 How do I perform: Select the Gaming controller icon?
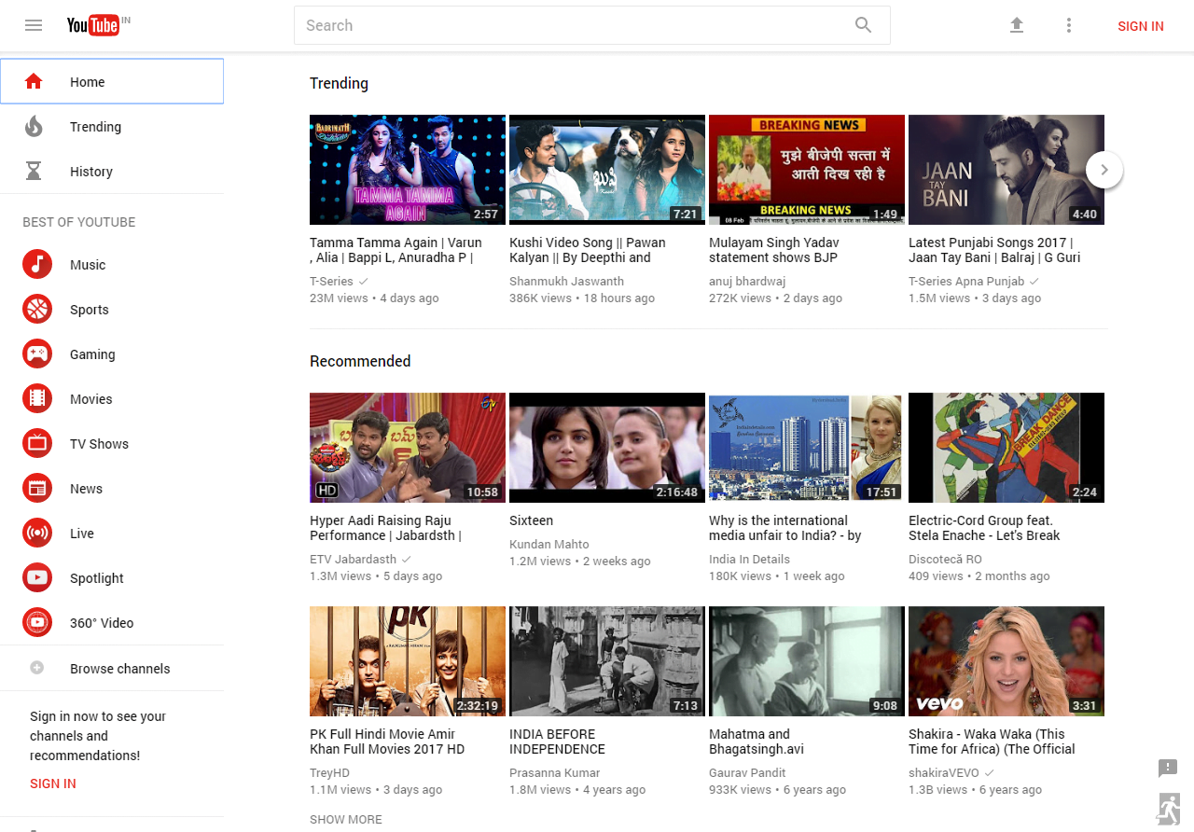click(37, 354)
